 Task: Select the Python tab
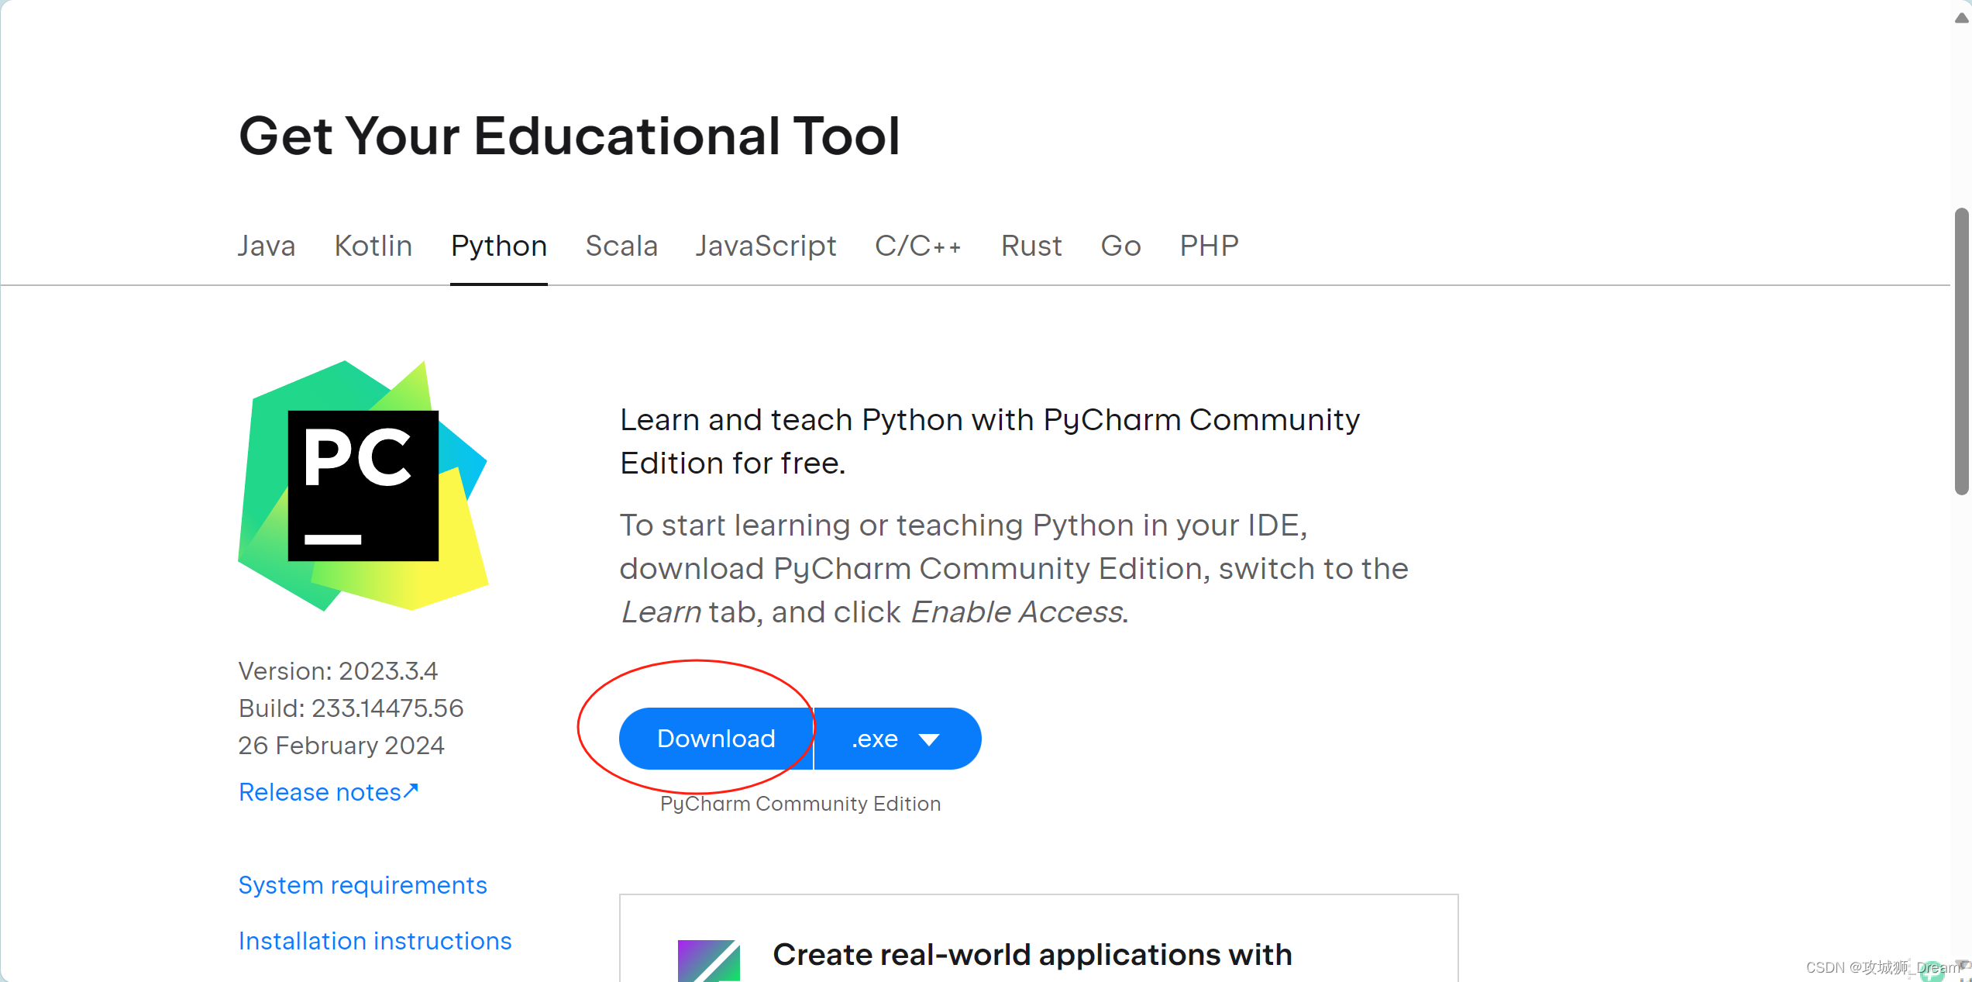pos(498,246)
